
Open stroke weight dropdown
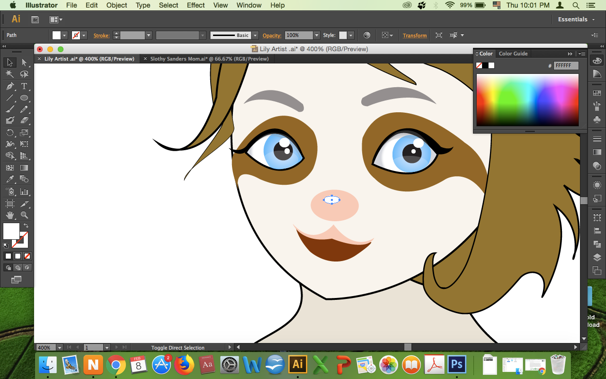[149, 36]
